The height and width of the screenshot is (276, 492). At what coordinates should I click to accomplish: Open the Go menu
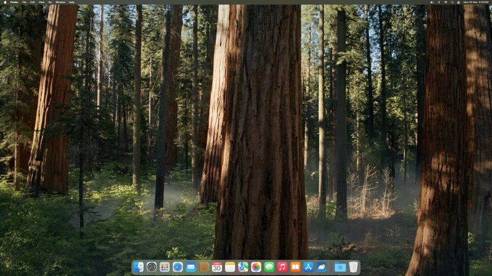pyautogui.click(x=50, y=2)
